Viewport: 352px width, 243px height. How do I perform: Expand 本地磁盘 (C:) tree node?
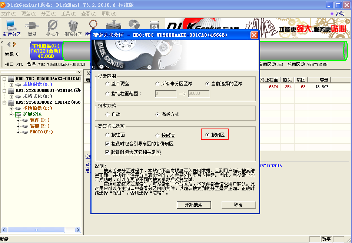(x=11, y=109)
